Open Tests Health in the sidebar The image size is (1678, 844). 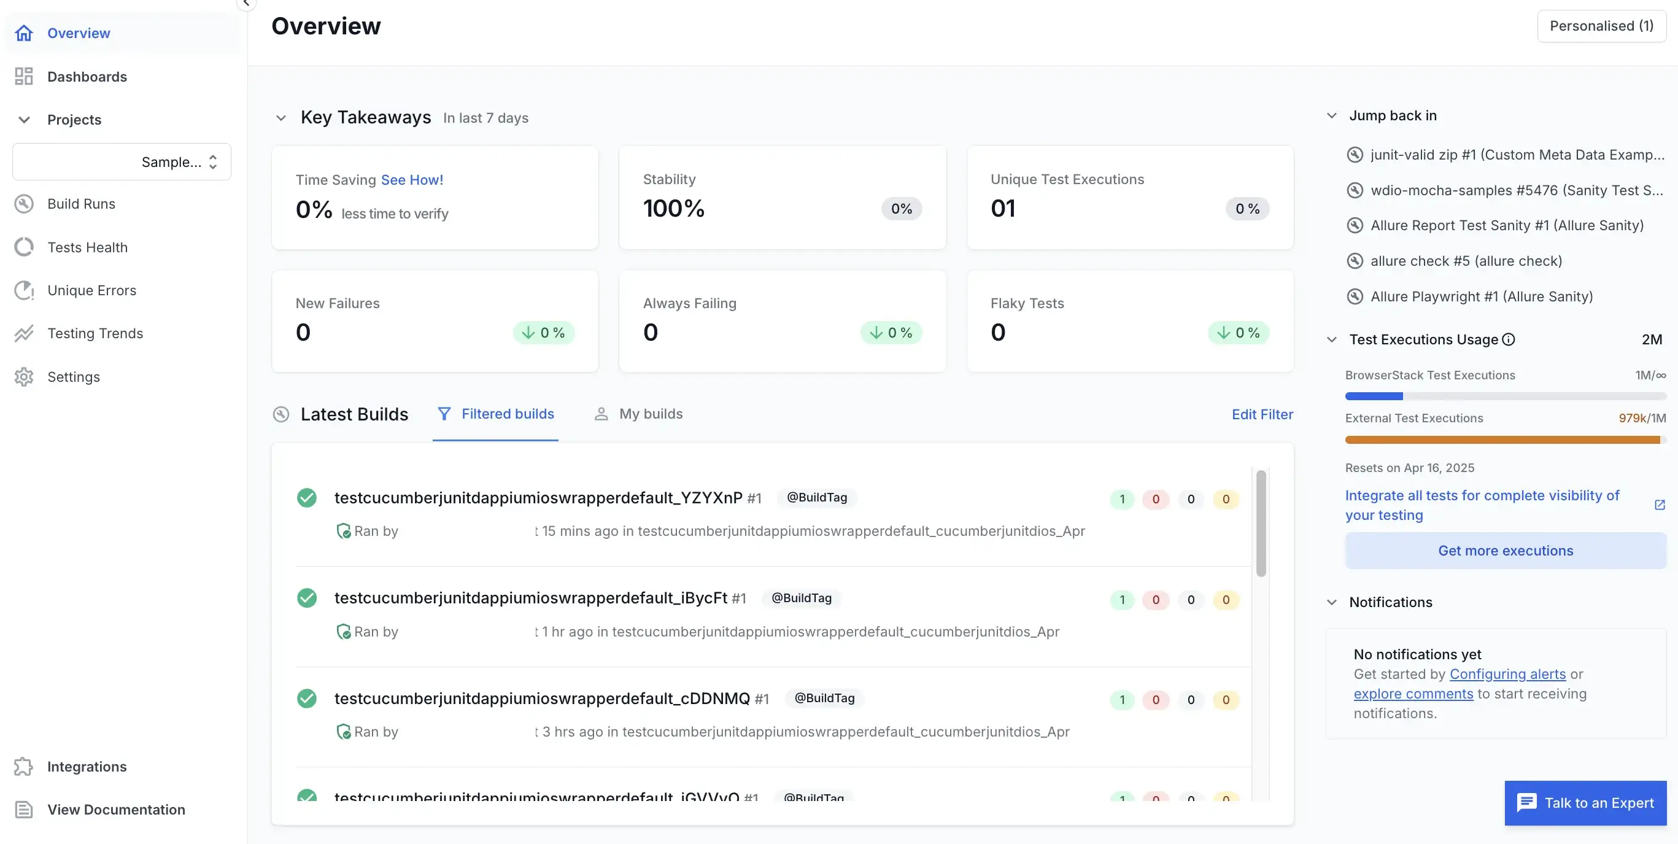pyautogui.click(x=24, y=247)
